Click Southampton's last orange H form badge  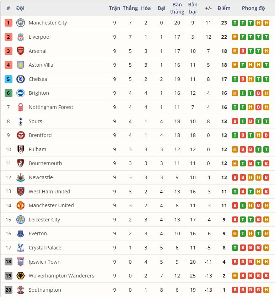[266, 290]
